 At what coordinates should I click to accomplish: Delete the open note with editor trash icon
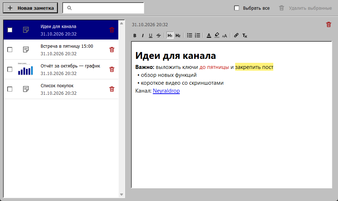click(x=329, y=24)
